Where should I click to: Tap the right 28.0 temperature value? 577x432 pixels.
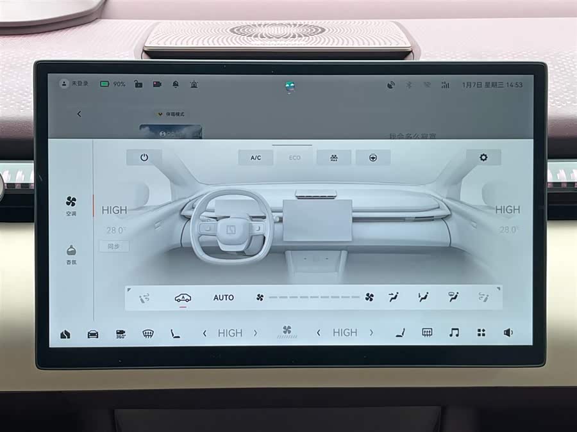point(509,230)
